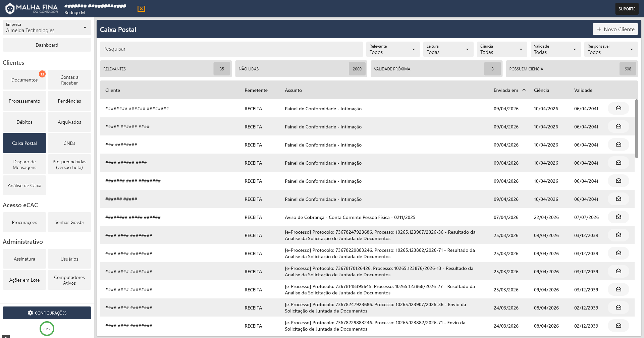Open the Pendências menu item
This screenshot has width=644, height=338.
pos(69,101)
